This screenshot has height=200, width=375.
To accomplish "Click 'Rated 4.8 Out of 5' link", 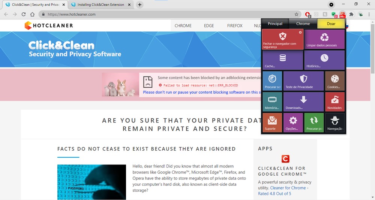I will (x=274, y=194).
